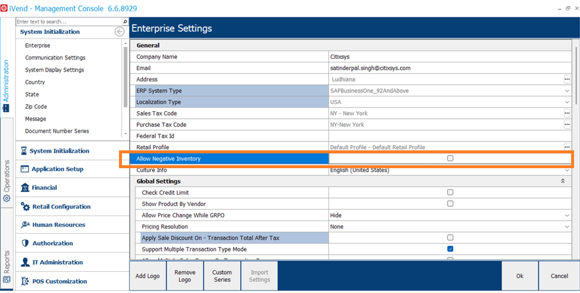
Task: Click the Cancel button
Action: (559, 276)
